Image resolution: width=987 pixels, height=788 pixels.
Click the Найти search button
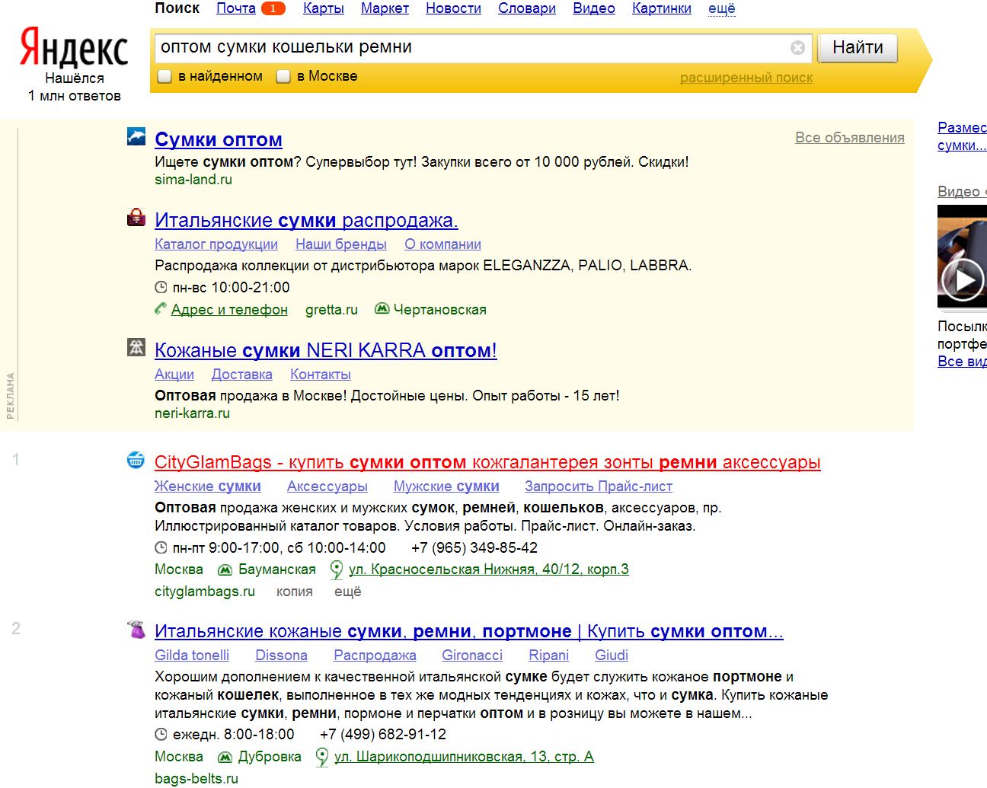pyautogui.click(x=858, y=48)
